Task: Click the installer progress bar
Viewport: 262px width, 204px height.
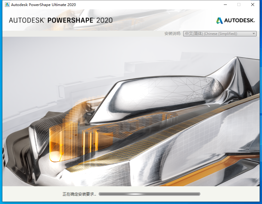Action: click(x=149, y=194)
